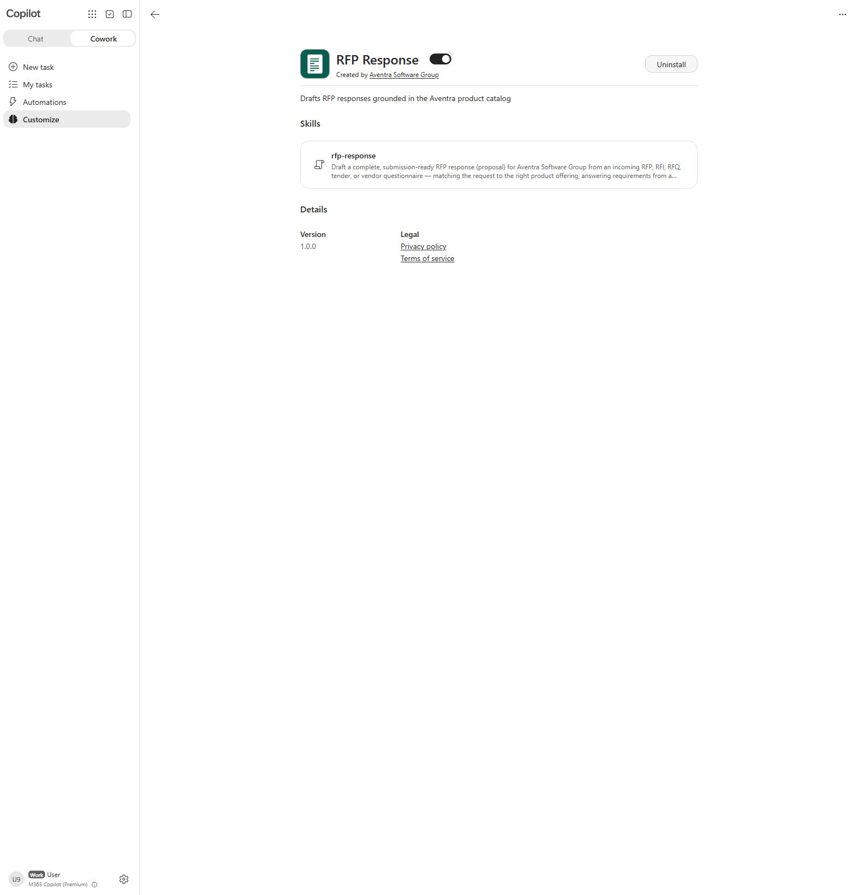Go back using the left arrow
Image resolution: width=858 pixels, height=895 pixels.
pyautogui.click(x=155, y=14)
